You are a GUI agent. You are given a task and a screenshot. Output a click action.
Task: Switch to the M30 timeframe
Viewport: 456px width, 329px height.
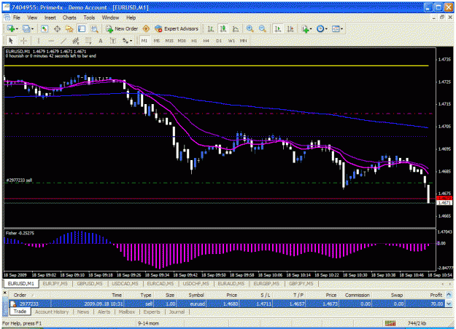(x=182, y=41)
